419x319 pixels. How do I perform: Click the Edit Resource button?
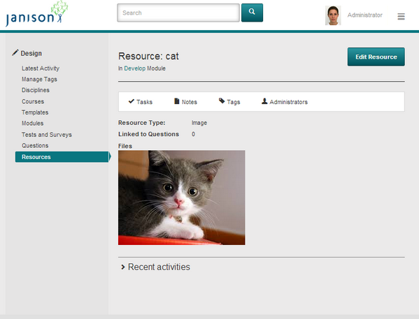(x=376, y=57)
